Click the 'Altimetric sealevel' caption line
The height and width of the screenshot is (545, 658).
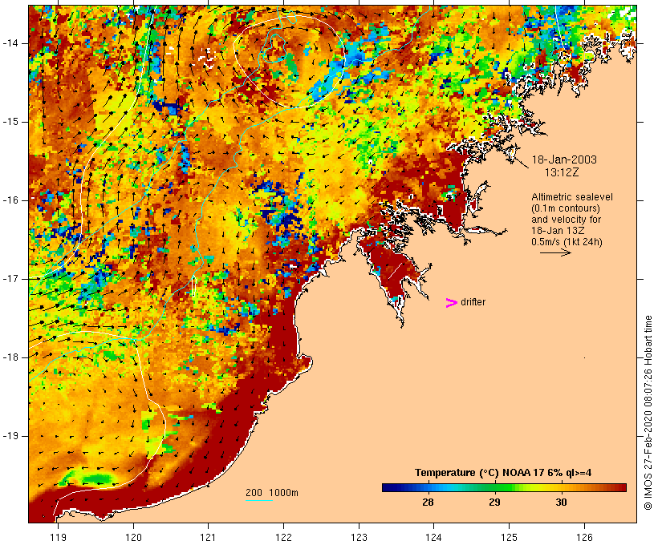tap(572, 197)
